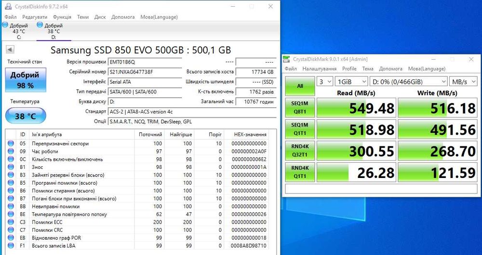The image size is (482, 255).
Task: Run the SEQ1M Q1T1 test
Action: tap(300, 129)
